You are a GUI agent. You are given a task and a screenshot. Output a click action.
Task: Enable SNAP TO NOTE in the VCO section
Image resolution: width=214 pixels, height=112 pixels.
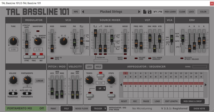click(x=52, y=58)
